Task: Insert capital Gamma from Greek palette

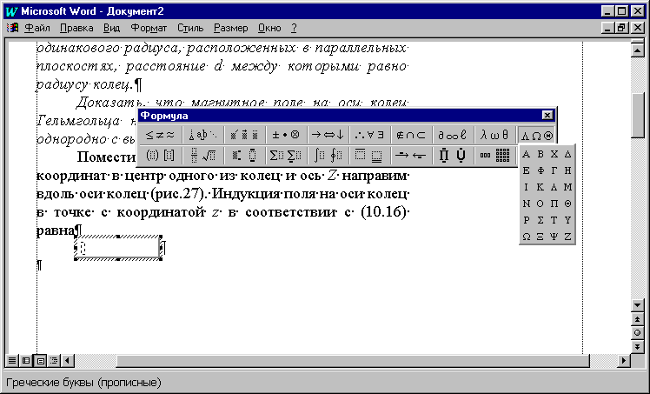Action: (554, 170)
